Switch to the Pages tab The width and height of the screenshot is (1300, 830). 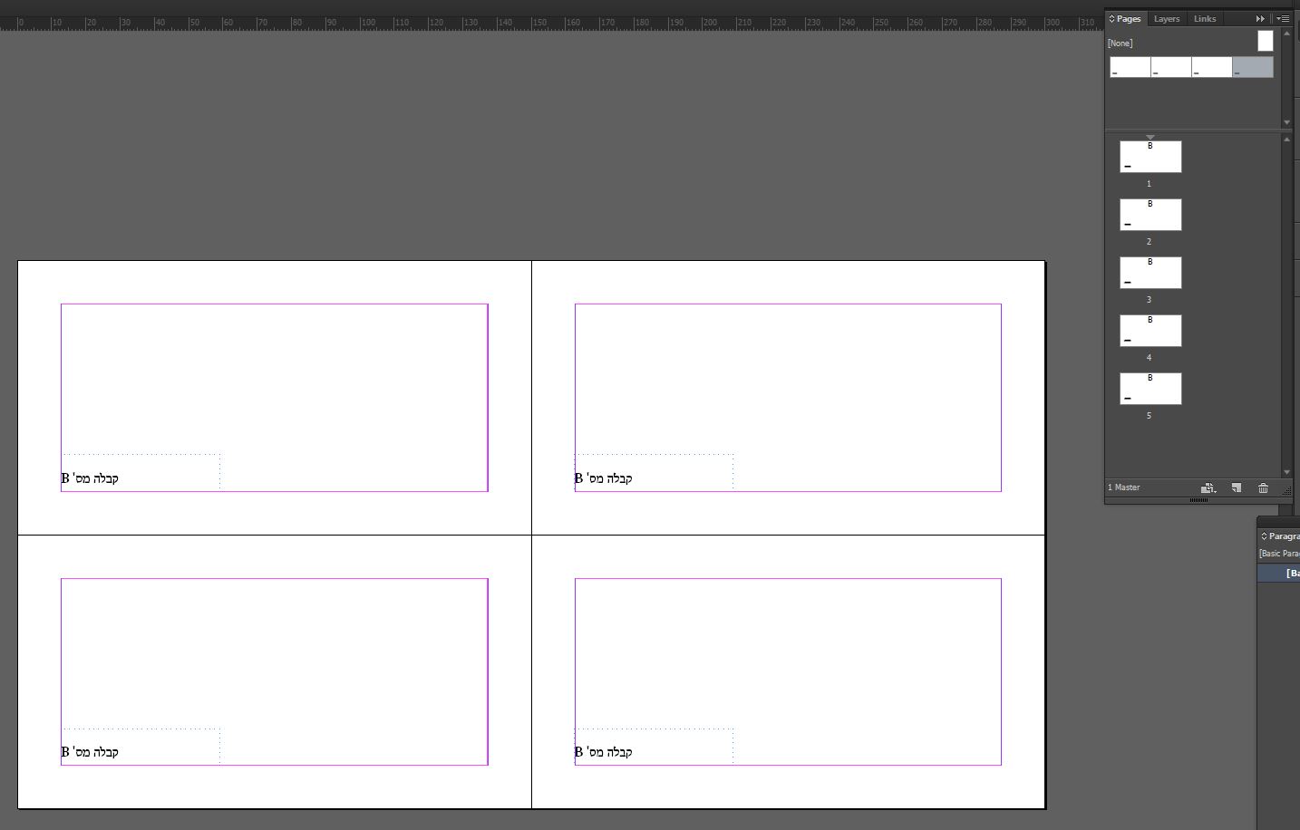[1129, 18]
